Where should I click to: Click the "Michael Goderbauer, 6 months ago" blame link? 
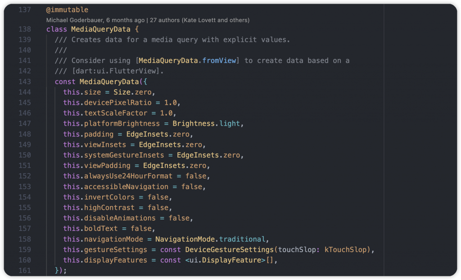coord(95,20)
